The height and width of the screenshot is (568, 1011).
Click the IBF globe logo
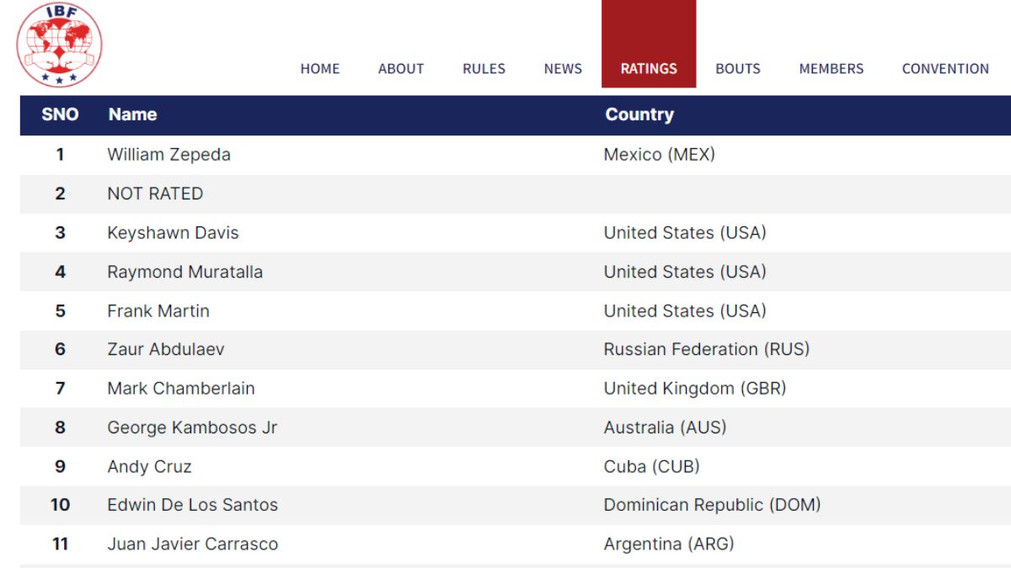[59, 44]
